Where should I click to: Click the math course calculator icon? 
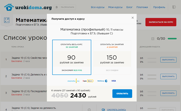(x=7, y=20)
